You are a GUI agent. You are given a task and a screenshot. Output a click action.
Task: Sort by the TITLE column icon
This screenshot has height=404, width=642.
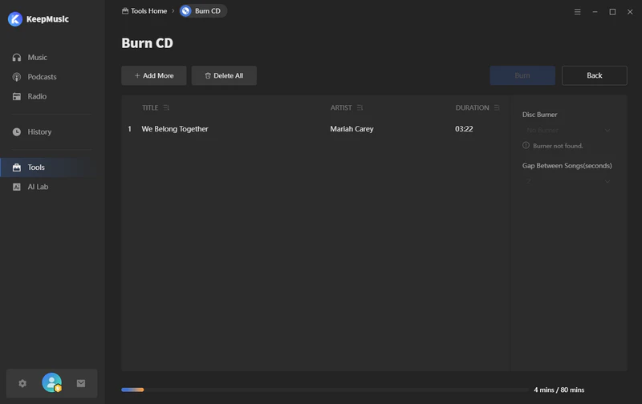166,107
